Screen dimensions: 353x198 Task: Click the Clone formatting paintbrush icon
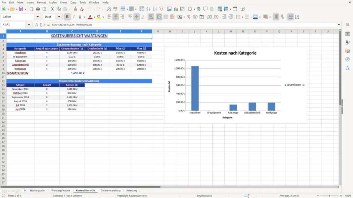click(75, 9)
